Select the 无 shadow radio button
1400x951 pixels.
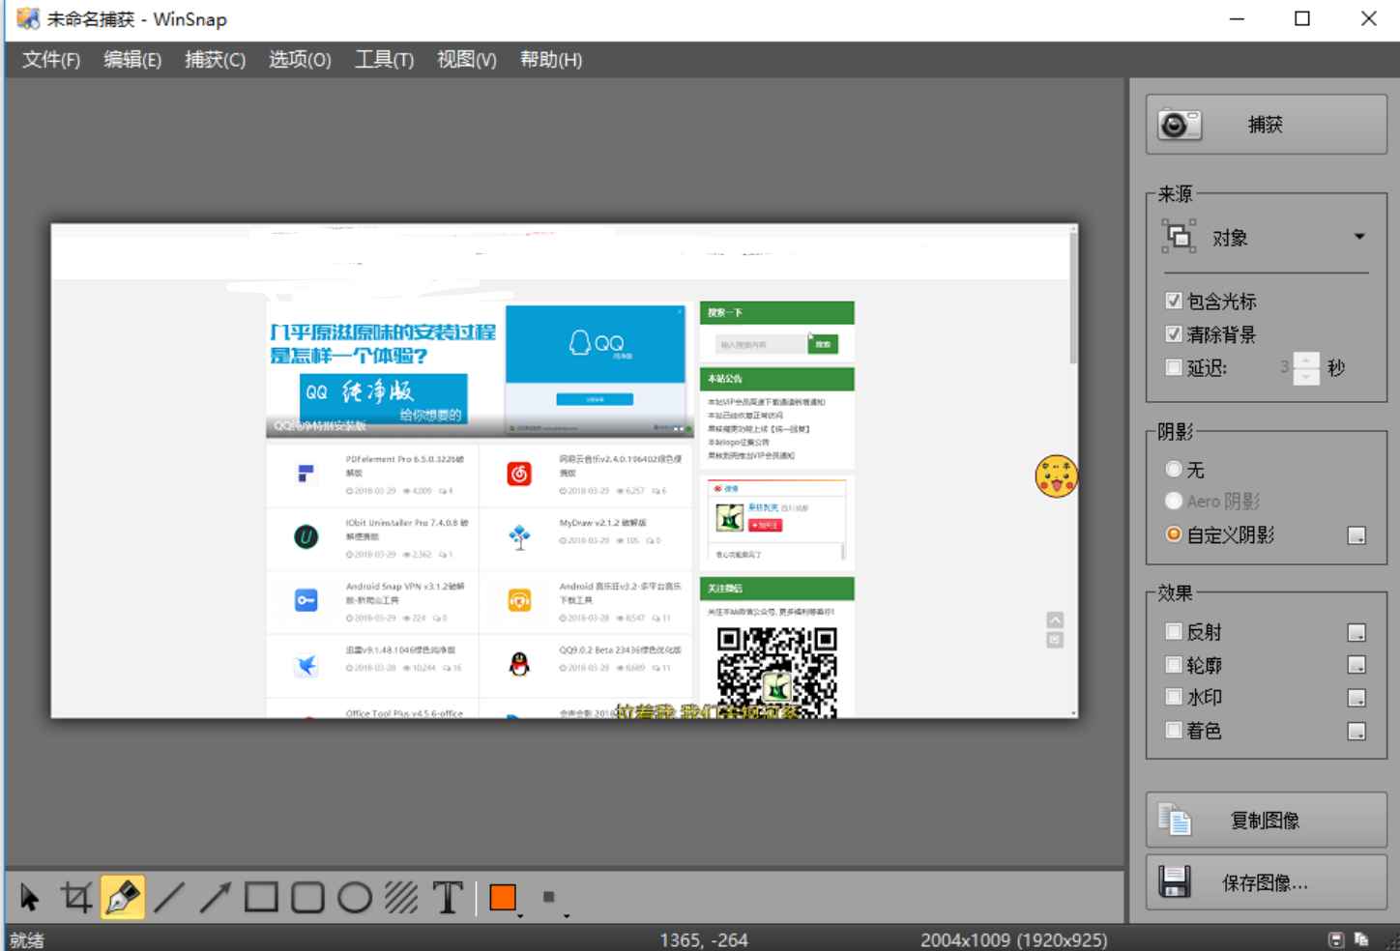pos(1174,470)
